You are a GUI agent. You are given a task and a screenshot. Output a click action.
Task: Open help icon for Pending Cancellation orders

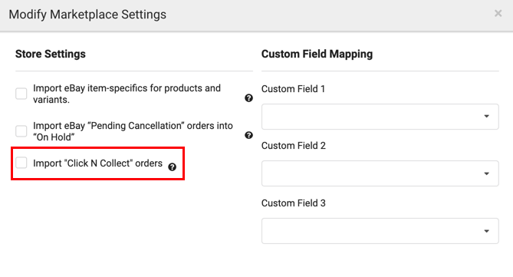[248, 135]
